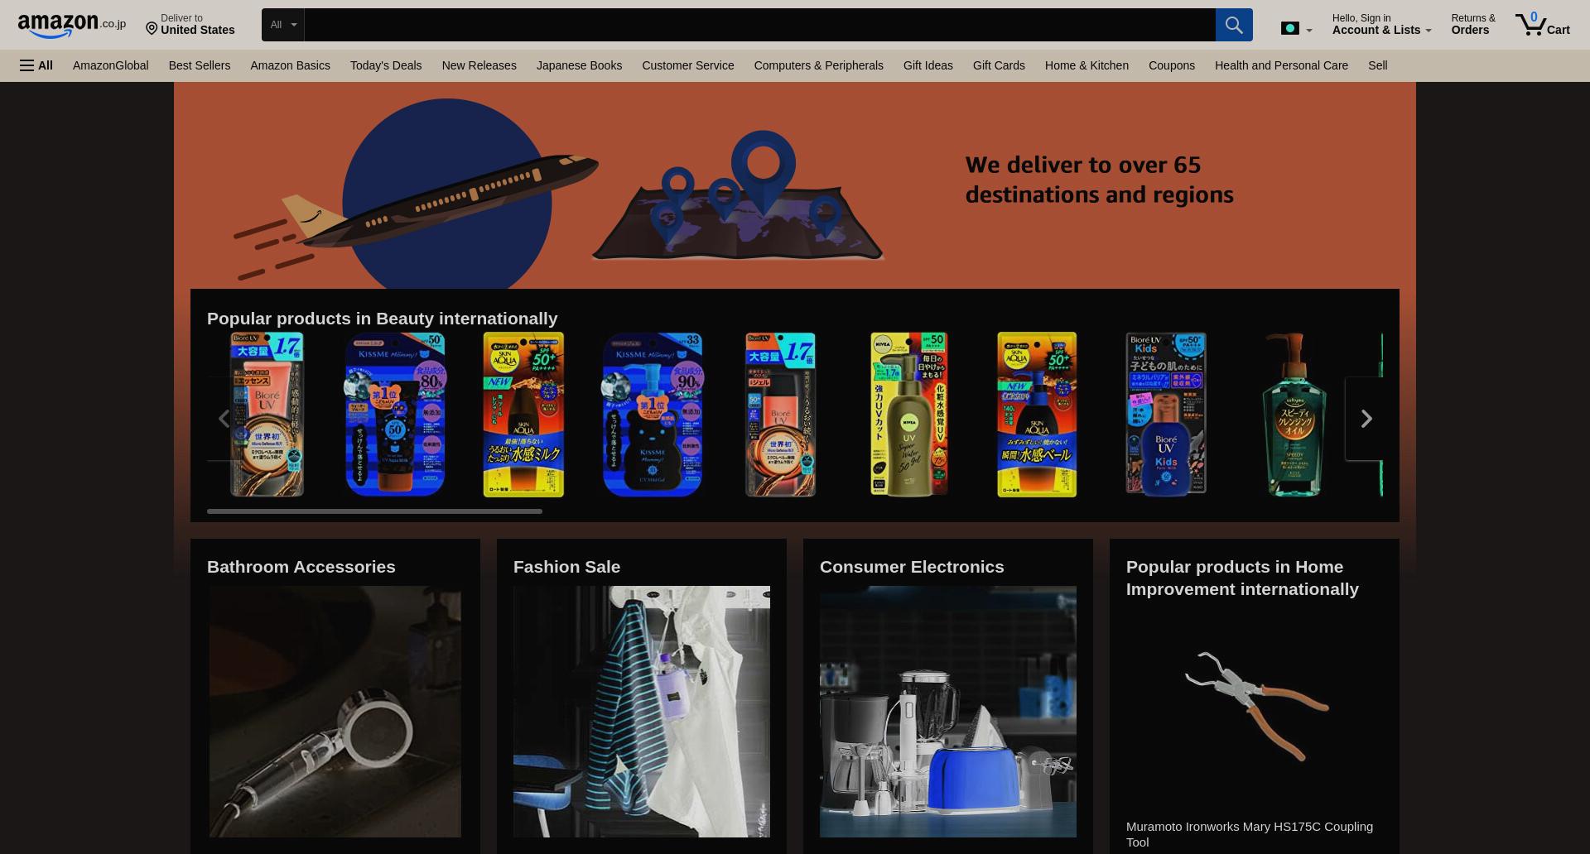
Task: Click Popular products in Beauty internationally heading
Action: [382, 319]
